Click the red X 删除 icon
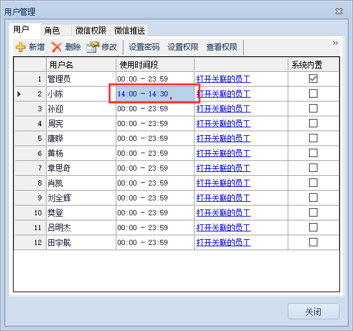 56,47
